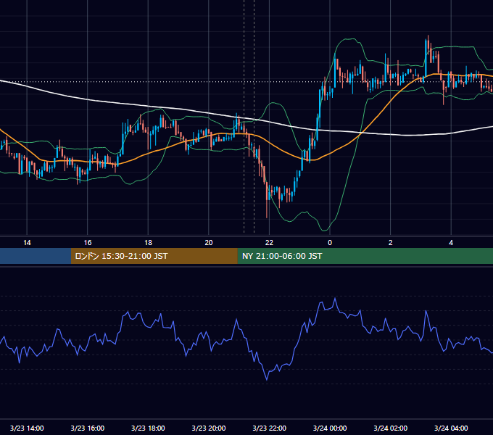Click the 3/24 00:00 time label
This screenshot has height=435, width=493.
pyautogui.click(x=330, y=428)
